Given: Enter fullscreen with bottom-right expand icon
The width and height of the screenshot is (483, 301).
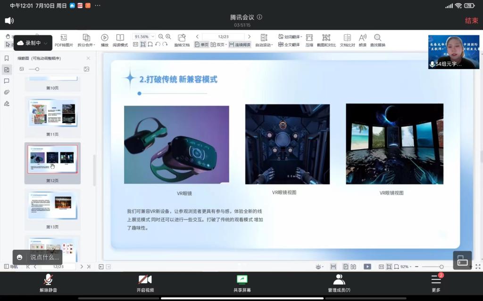Looking at the screenshot, I should 478,267.
